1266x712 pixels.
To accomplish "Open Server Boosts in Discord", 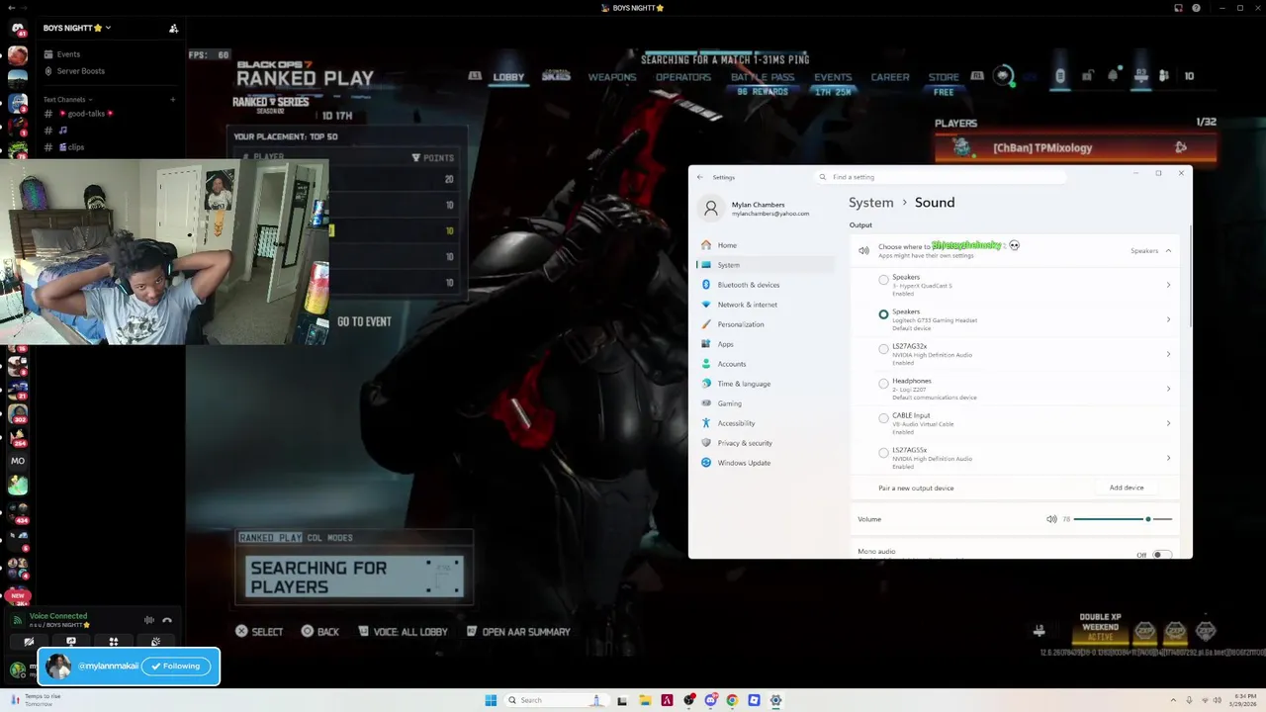I will click(x=80, y=71).
